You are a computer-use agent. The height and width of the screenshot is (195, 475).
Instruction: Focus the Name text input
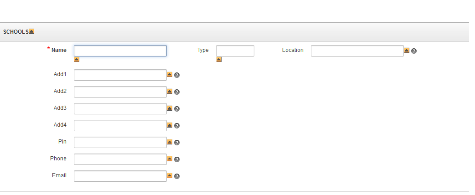pyautogui.click(x=120, y=51)
